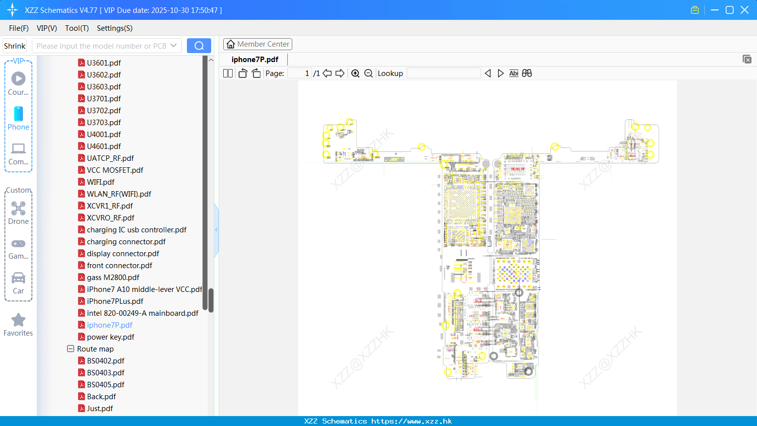Find next lookup match triangle
The height and width of the screenshot is (426, 757).
pos(501,73)
